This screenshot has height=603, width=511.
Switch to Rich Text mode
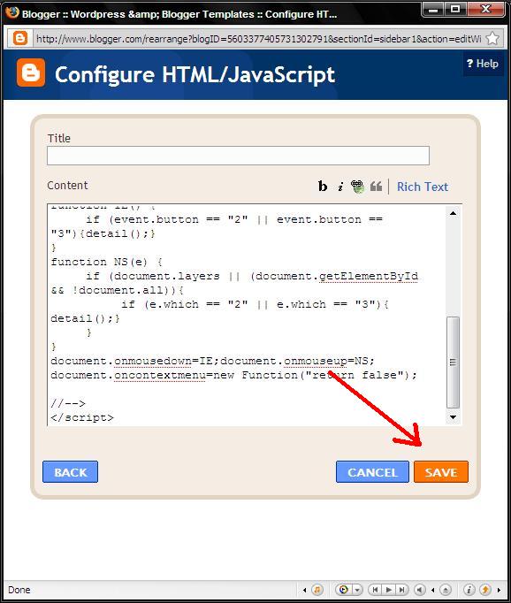423,187
